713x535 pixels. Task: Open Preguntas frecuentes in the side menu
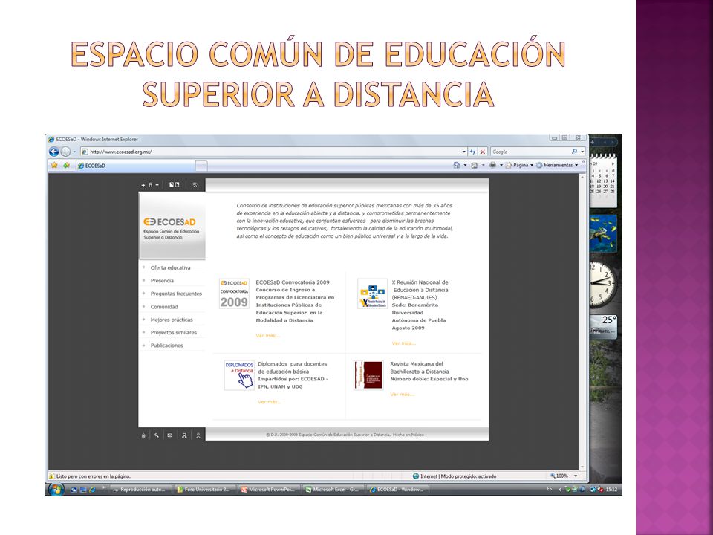[176, 294]
